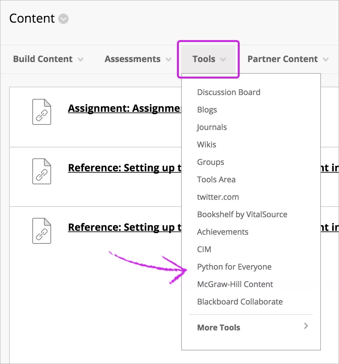Select Journals from the menu
This screenshot has height=364, width=339.
[212, 127]
